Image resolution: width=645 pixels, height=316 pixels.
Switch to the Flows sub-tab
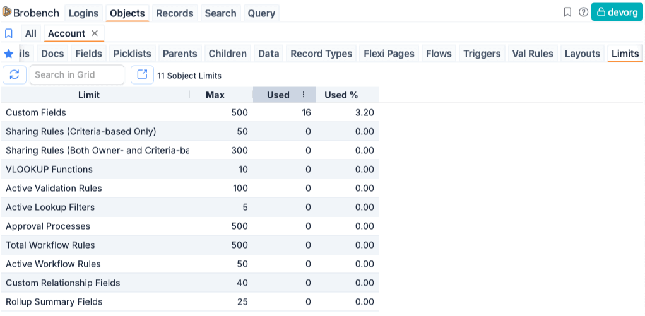point(439,54)
